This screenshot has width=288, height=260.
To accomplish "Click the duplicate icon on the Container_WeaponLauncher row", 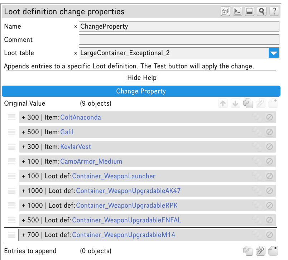I will pos(257,176).
